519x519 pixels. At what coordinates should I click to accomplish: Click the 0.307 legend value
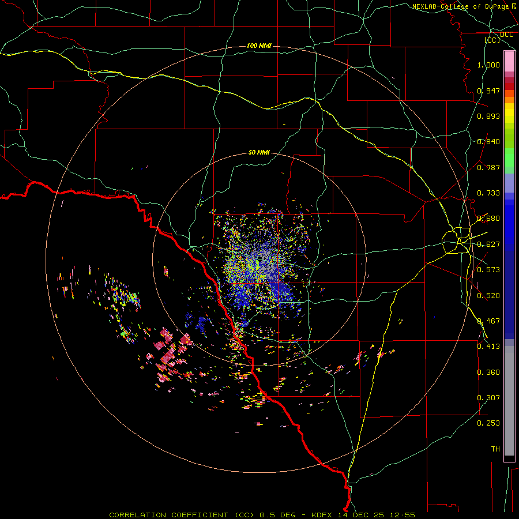(488, 398)
